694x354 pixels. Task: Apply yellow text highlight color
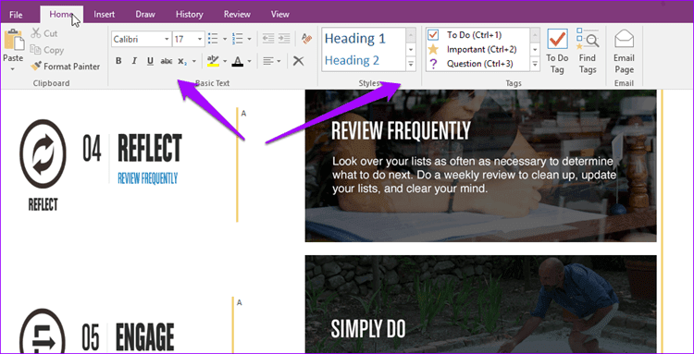214,61
